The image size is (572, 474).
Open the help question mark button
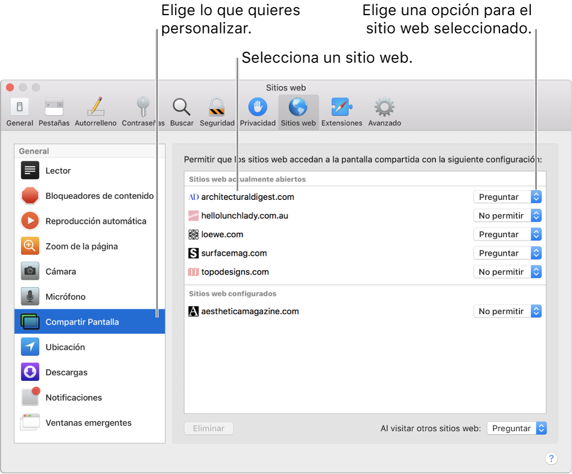[x=551, y=458]
